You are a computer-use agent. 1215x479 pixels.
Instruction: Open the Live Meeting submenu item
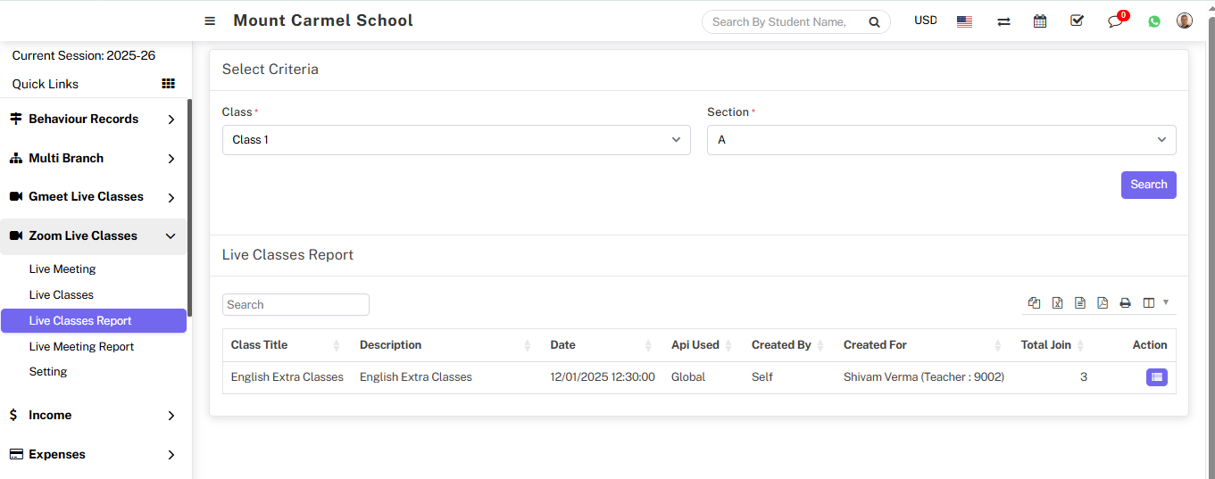pyautogui.click(x=62, y=268)
